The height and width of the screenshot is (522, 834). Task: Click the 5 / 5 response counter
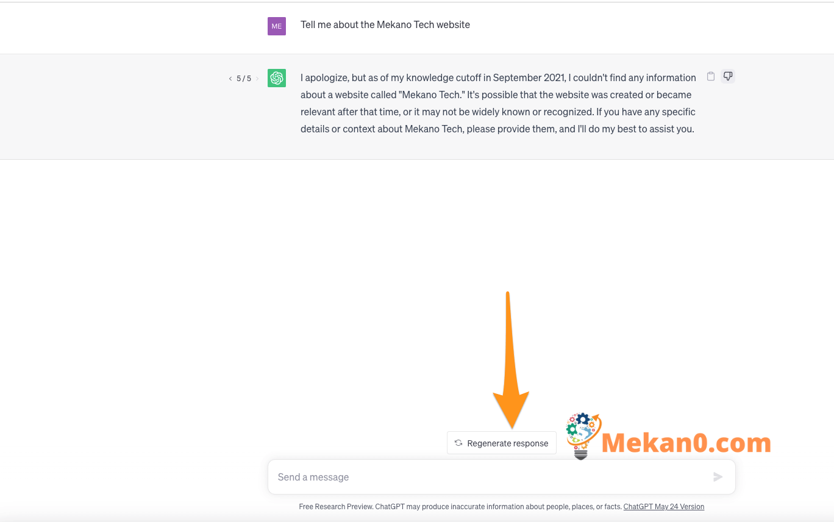(244, 79)
